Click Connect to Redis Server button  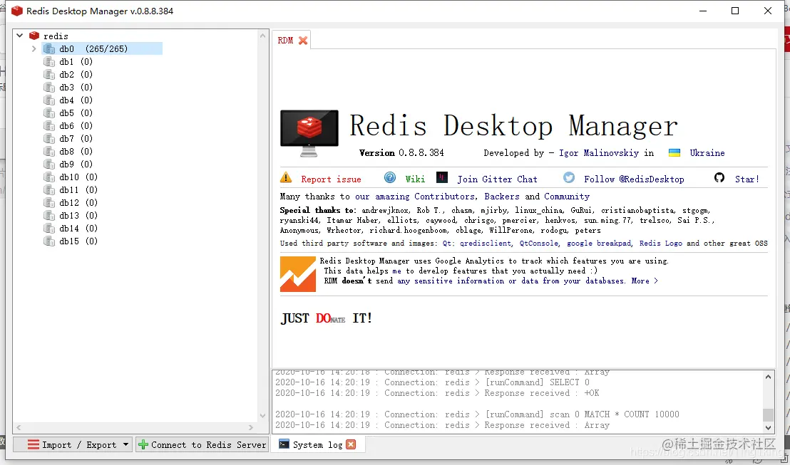(x=202, y=444)
